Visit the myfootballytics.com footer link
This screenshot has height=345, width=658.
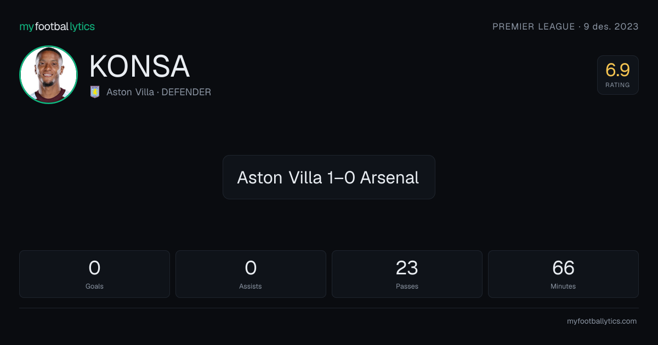(602, 321)
